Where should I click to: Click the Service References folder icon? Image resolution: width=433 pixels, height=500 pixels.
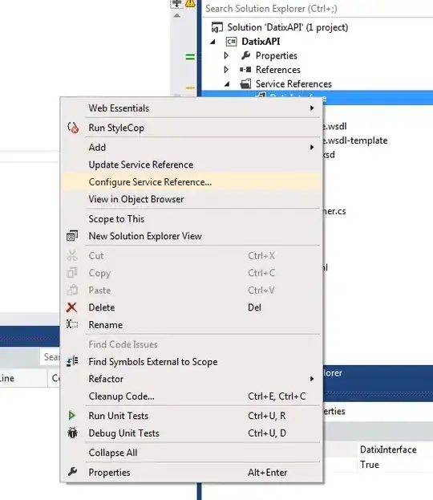click(245, 83)
